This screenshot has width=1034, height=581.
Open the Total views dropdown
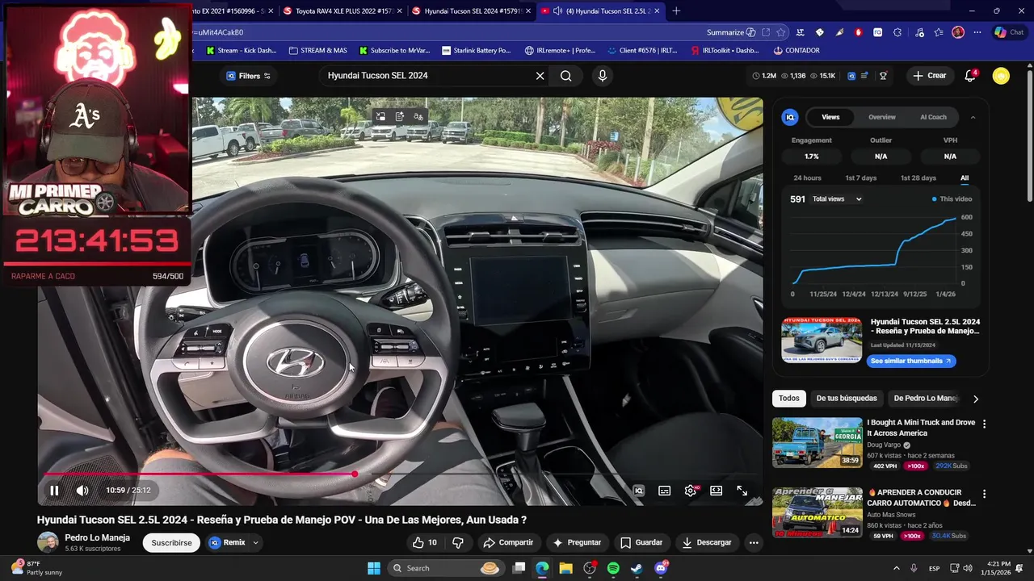point(837,199)
